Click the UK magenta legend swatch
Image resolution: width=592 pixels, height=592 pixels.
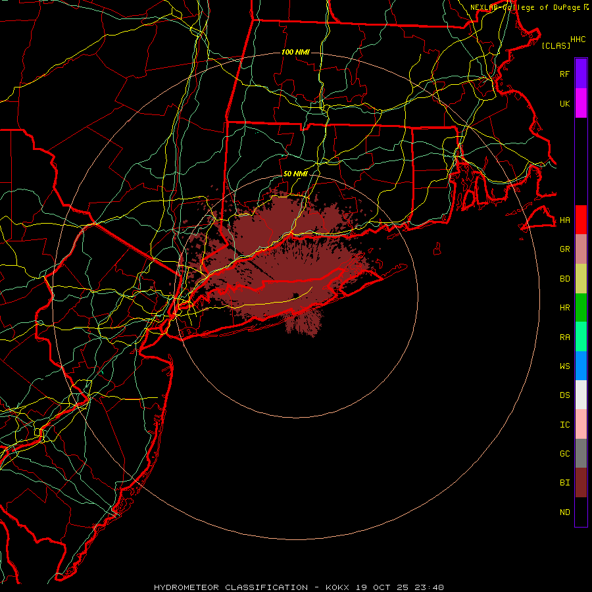click(581, 103)
